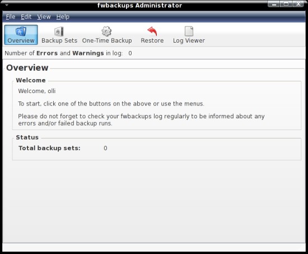Open the Edit menu
308x254 pixels.
pyautogui.click(x=26, y=17)
